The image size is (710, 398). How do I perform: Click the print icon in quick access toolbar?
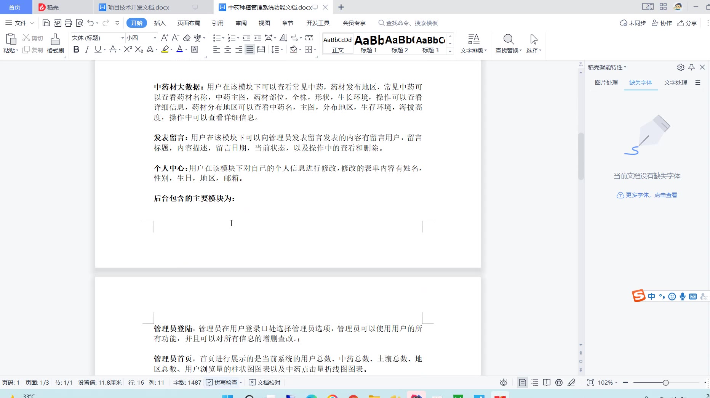coord(68,23)
